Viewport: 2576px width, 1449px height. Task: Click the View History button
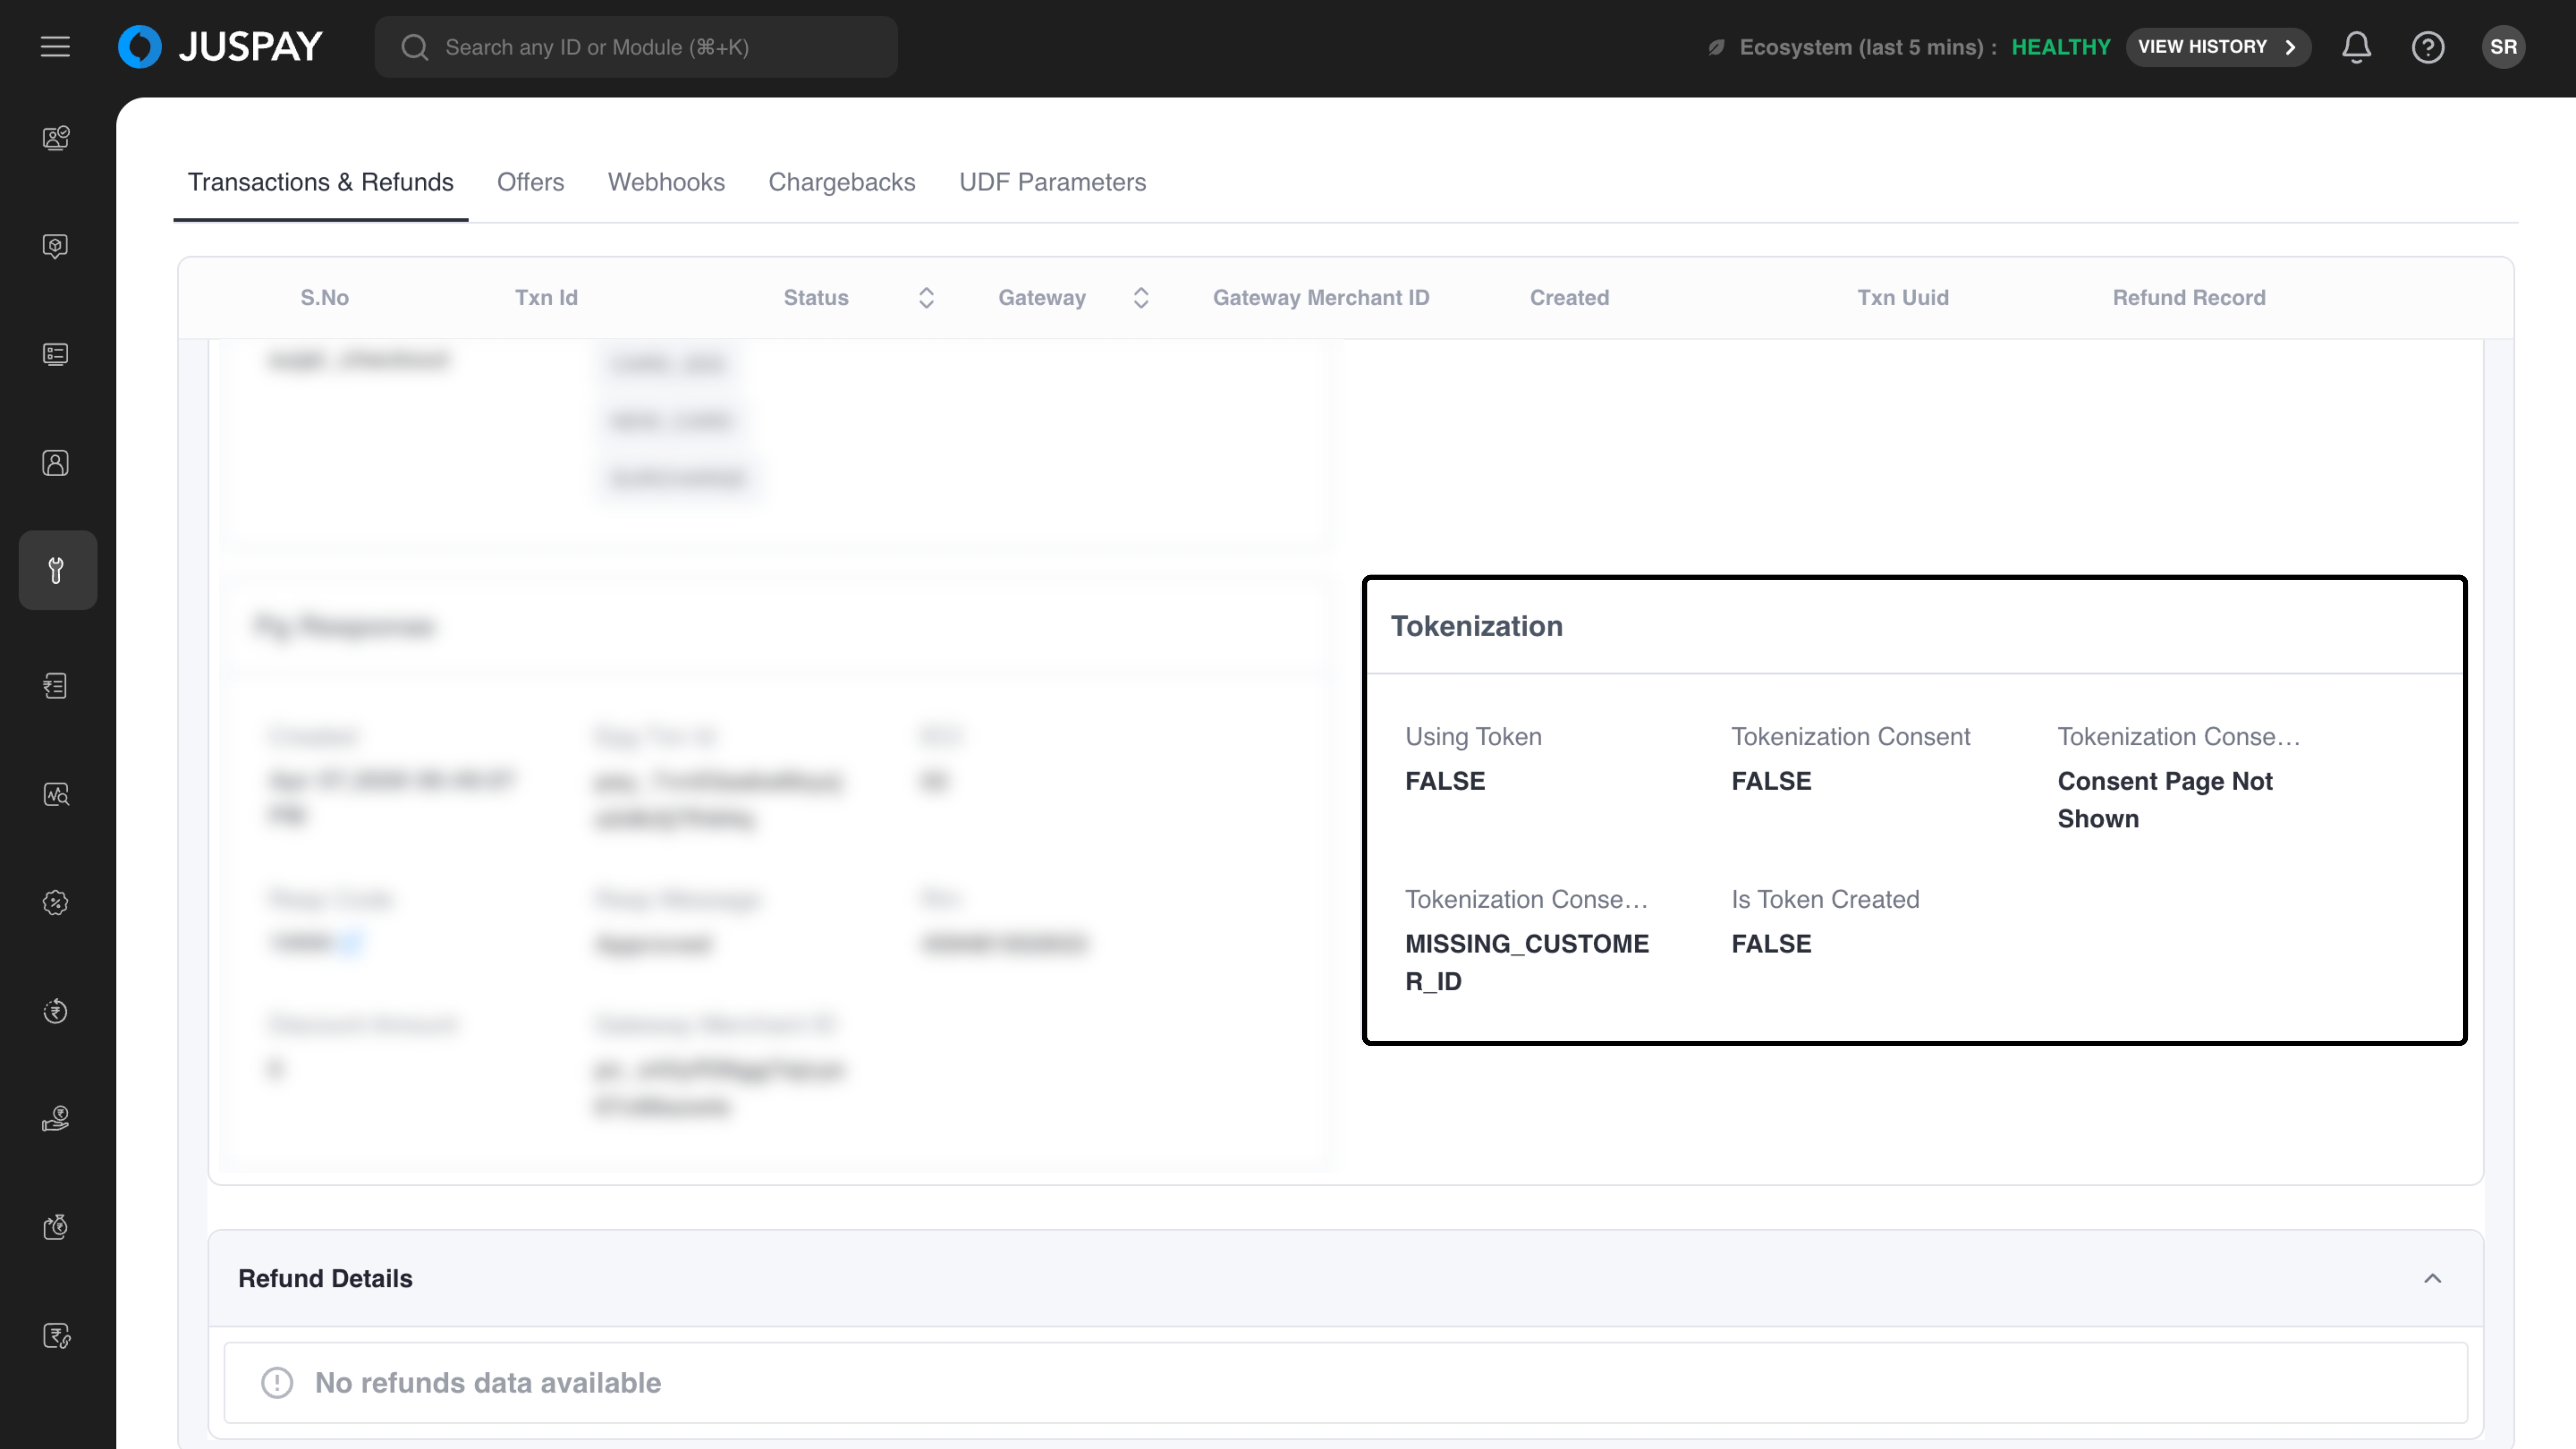2217,47
